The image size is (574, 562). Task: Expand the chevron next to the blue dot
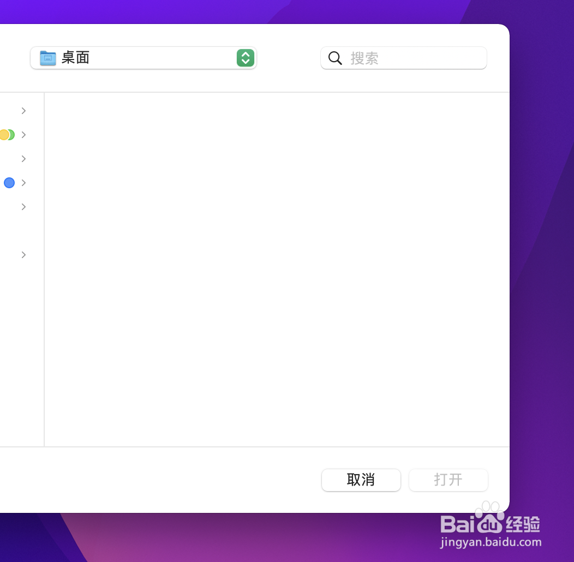[x=23, y=183]
